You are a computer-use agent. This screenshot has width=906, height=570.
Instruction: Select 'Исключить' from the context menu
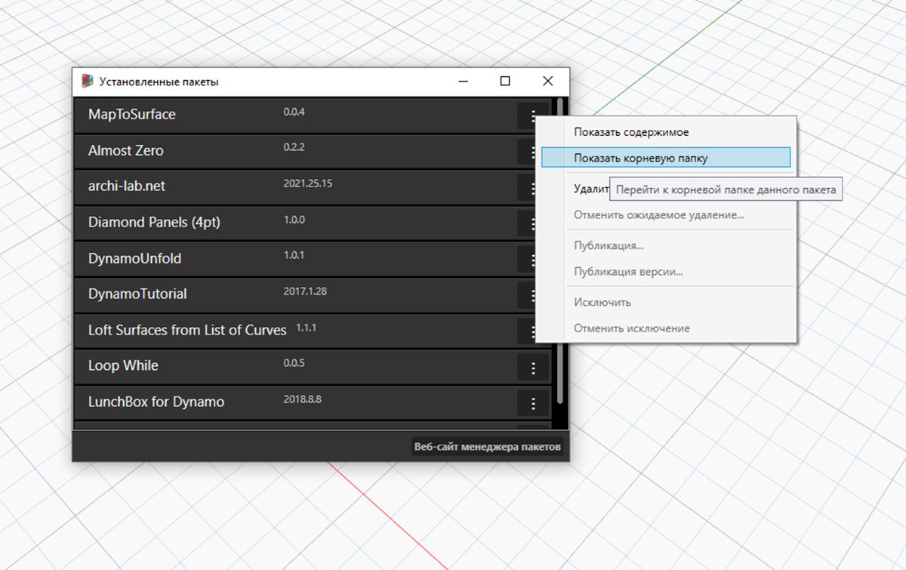pos(602,302)
